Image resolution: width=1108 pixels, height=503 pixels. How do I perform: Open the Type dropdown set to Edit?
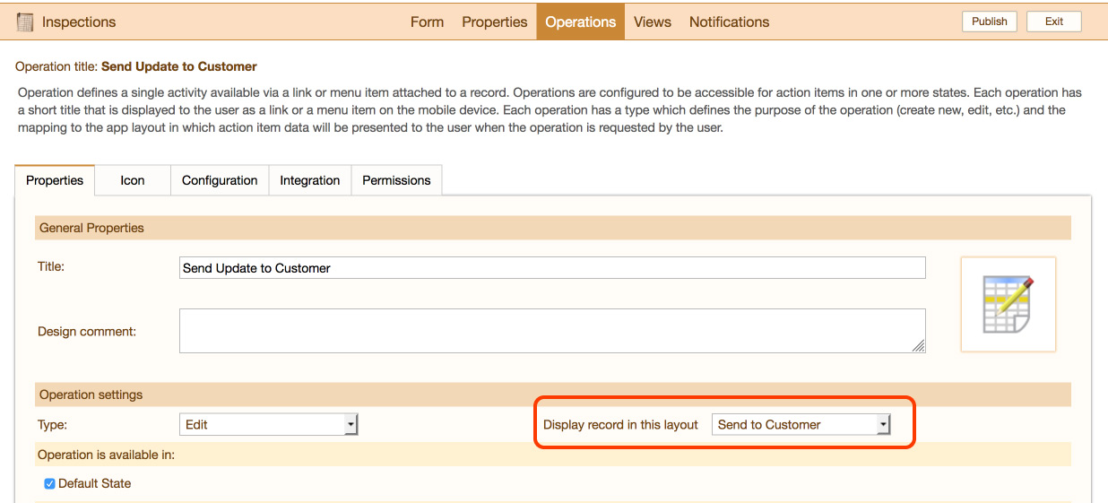pyautogui.click(x=269, y=425)
